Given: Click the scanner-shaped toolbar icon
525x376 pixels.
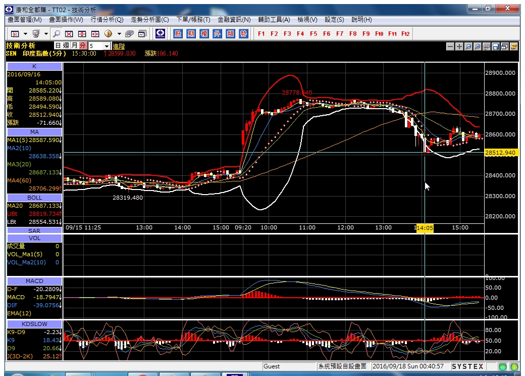Looking at the screenshot, I should coord(129,34).
